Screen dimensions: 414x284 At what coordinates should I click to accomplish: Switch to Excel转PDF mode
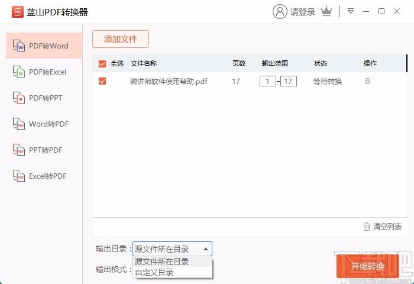pyautogui.click(x=44, y=176)
